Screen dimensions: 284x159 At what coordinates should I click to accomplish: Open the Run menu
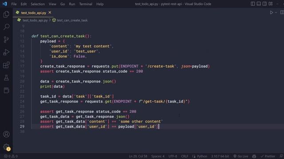click(72, 4)
